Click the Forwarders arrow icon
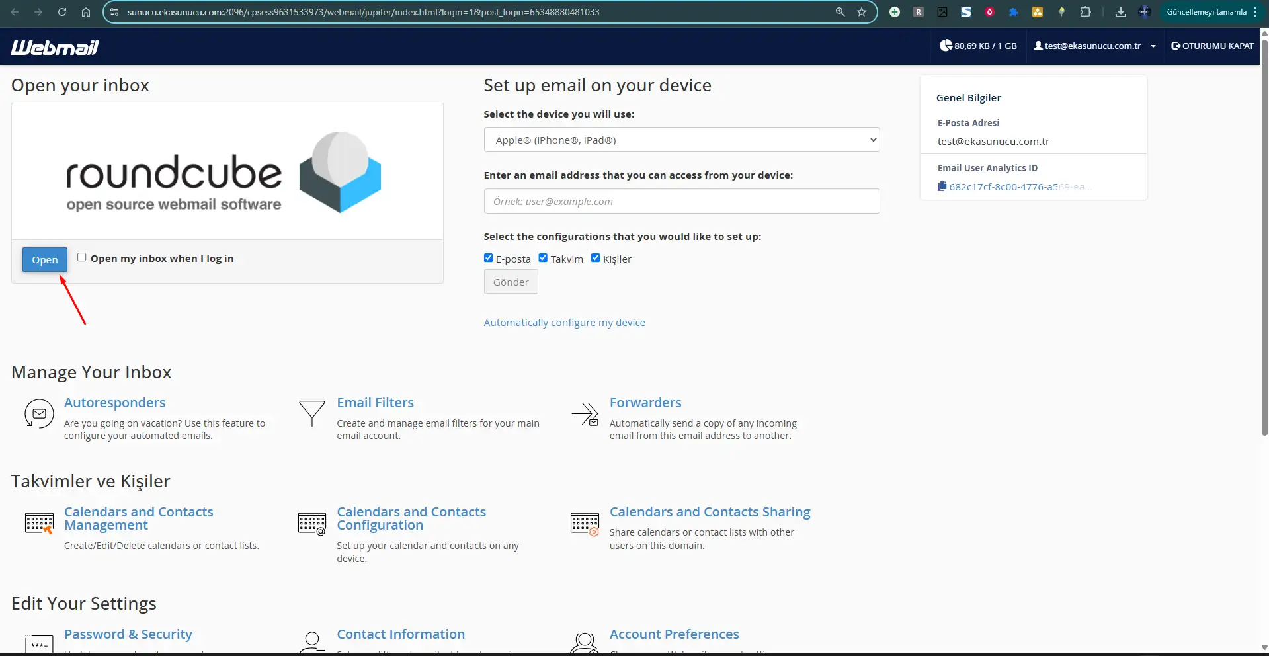This screenshot has width=1269, height=656. (x=585, y=414)
